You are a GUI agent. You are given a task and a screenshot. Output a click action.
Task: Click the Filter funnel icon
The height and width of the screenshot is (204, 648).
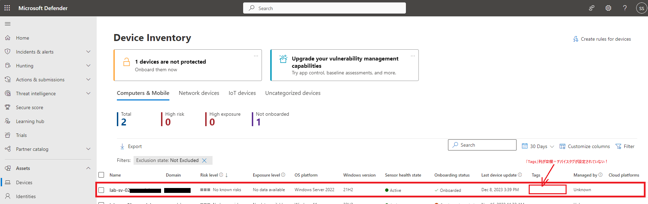[618, 146]
